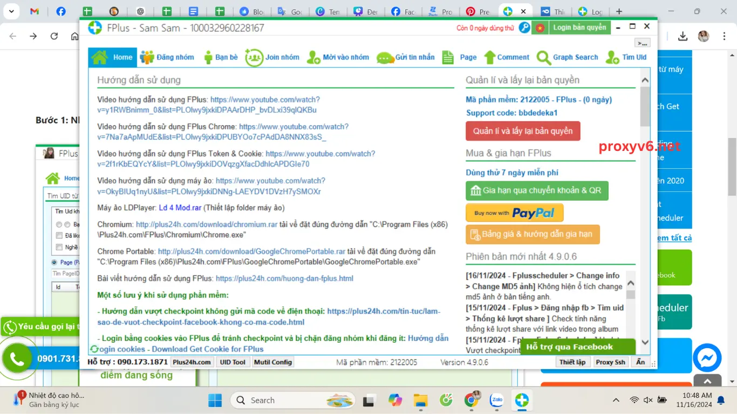Click the Messenger chat bubble on webpage

point(707,358)
